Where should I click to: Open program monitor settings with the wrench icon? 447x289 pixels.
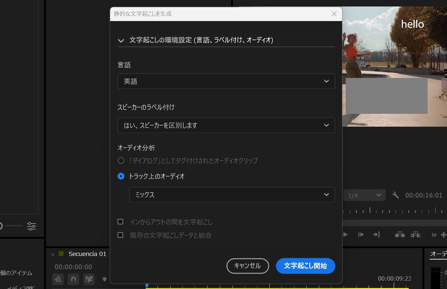point(395,195)
